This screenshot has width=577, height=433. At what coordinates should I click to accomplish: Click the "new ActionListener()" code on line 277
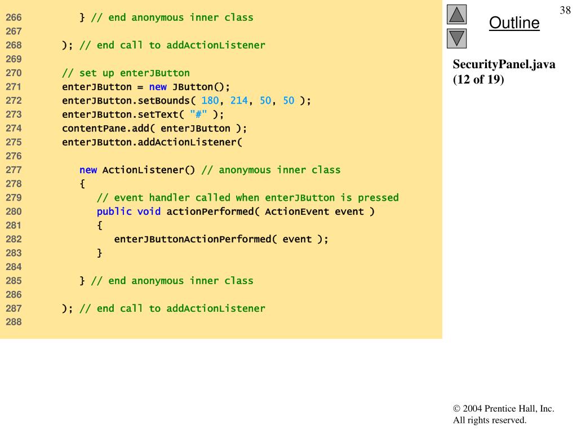click(137, 170)
